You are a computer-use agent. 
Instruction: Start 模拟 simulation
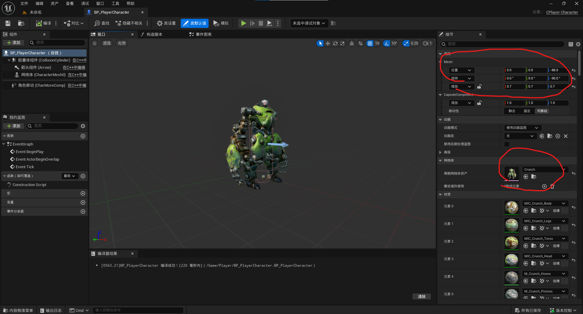click(x=221, y=23)
